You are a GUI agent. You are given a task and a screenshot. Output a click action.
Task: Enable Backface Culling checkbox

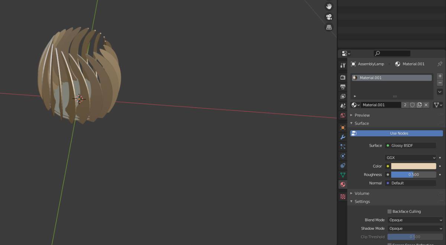coord(390,211)
